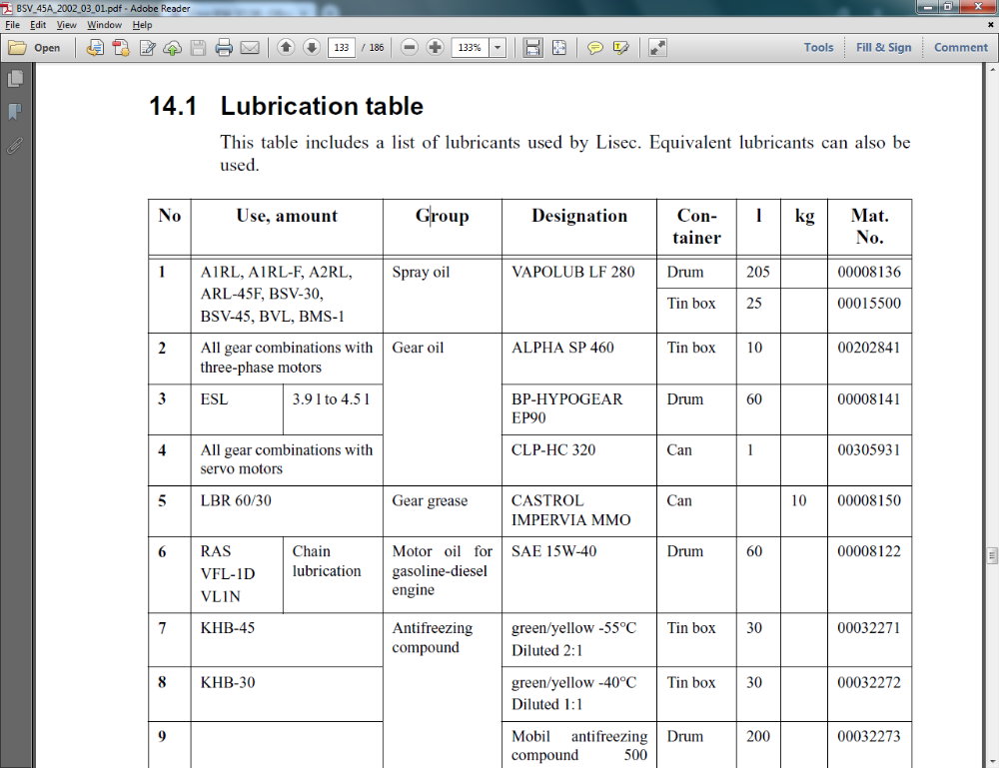Open the Fill & Sign pane
999x768 pixels.
pos(884,47)
